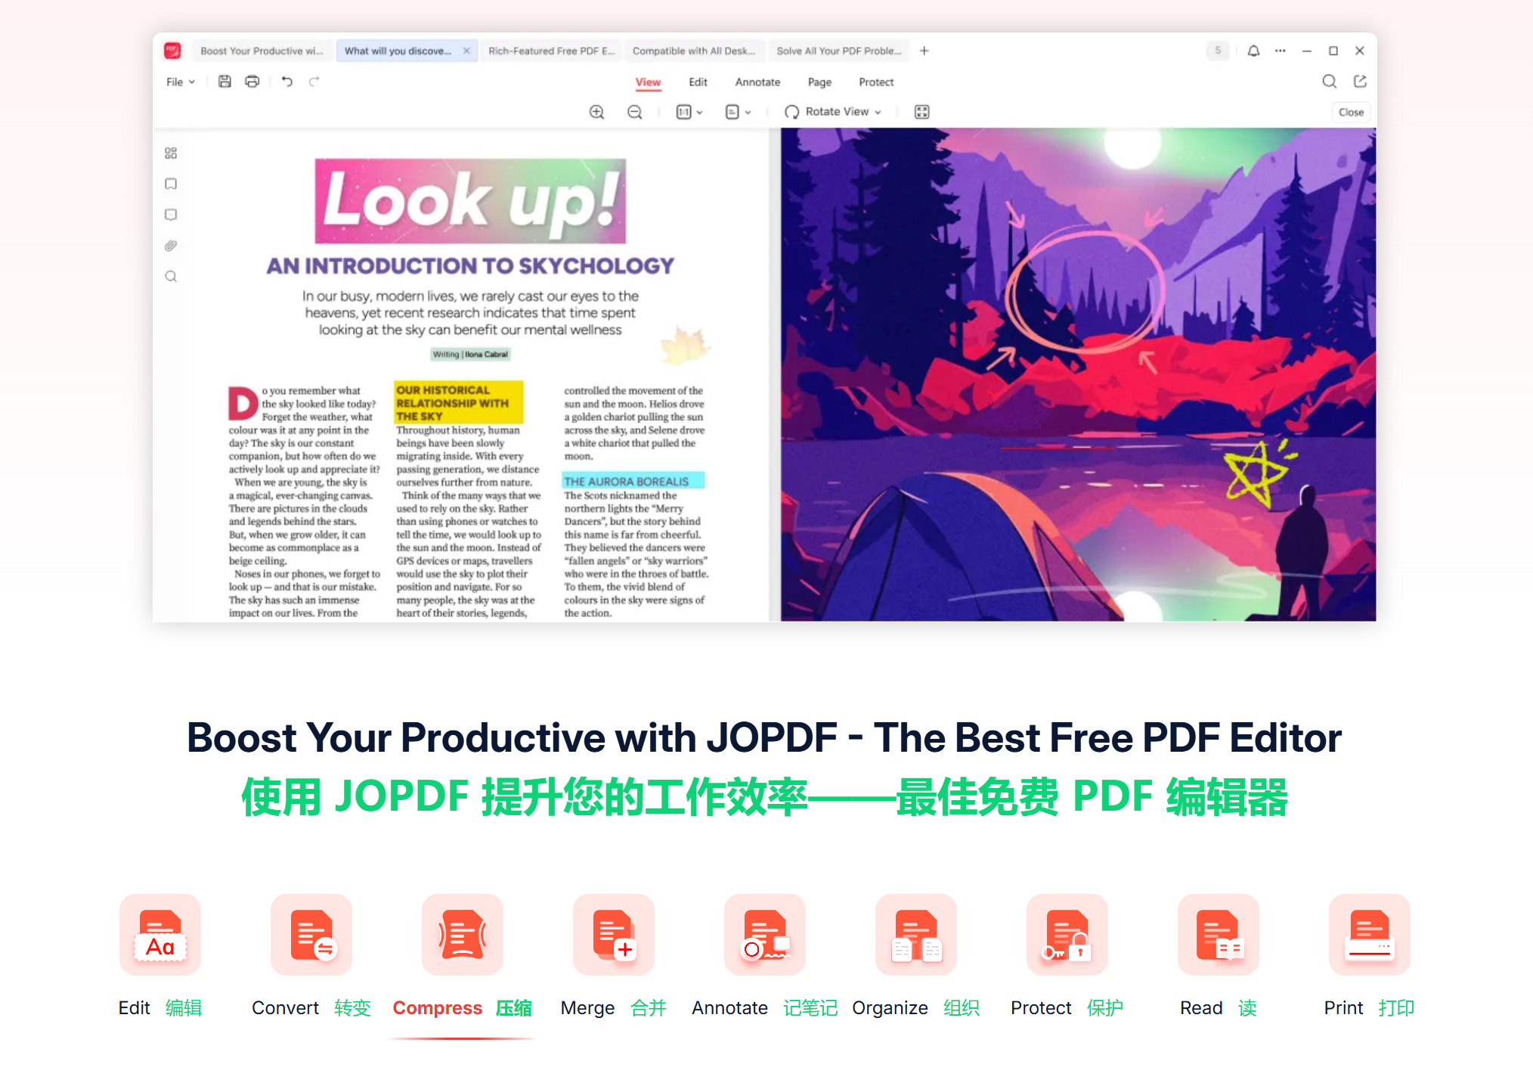Open the thumbnails panel sidebar icon
The height and width of the screenshot is (1086, 1533).
click(171, 154)
